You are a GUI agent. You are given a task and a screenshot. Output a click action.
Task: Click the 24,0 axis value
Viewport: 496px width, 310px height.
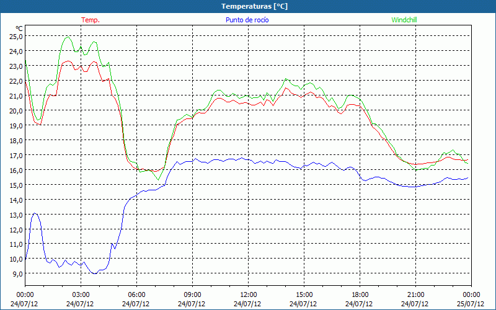tap(16, 51)
